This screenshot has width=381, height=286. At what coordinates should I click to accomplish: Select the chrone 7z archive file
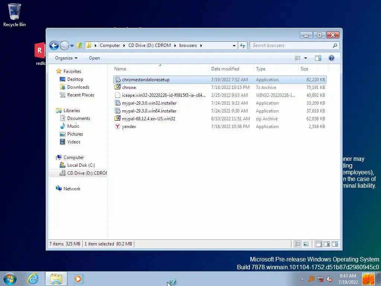(x=220, y=87)
